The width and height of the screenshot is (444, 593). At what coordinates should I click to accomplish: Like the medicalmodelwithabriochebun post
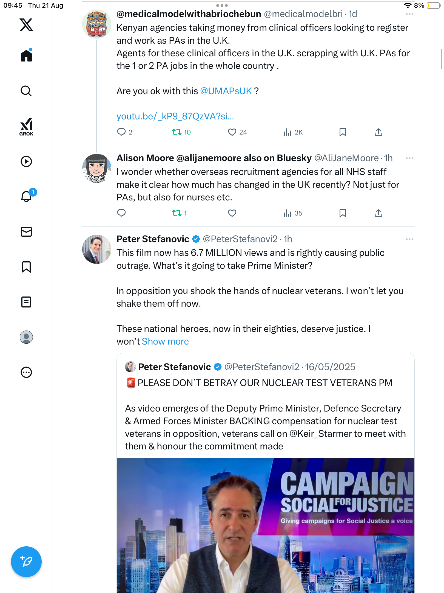point(232,132)
